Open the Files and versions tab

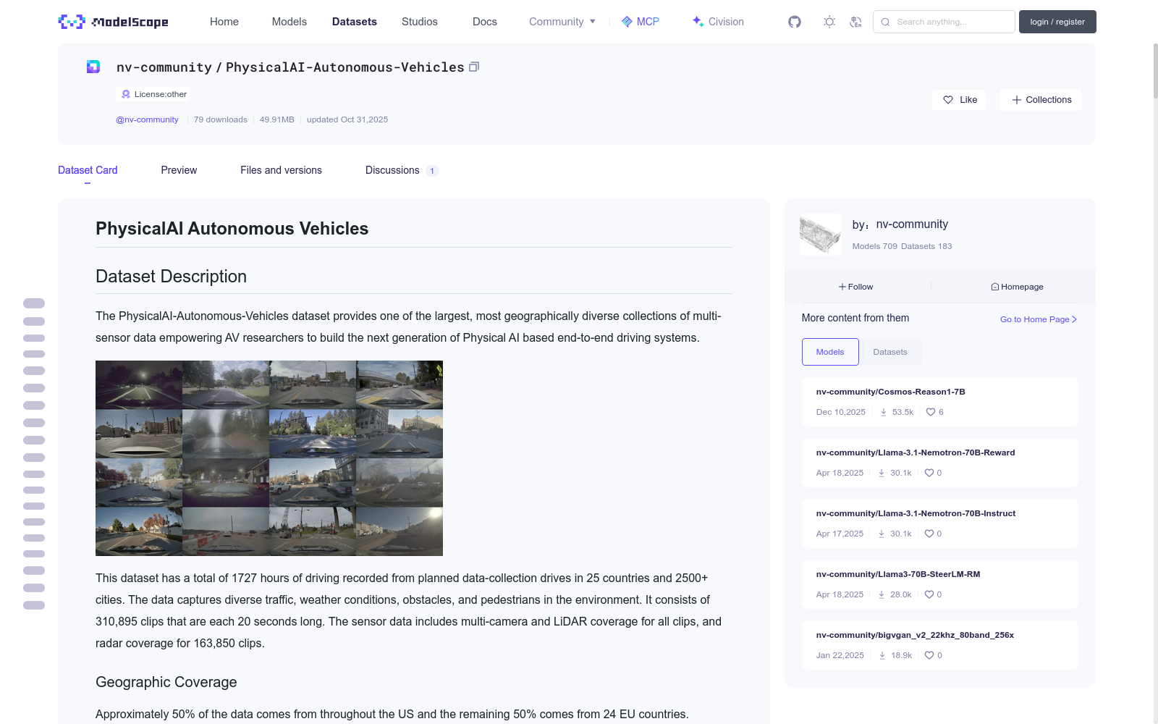click(x=281, y=170)
